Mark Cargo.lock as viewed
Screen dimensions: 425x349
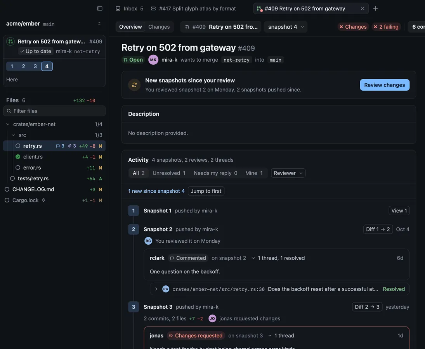pyautogui.click(x=7, y=200)
